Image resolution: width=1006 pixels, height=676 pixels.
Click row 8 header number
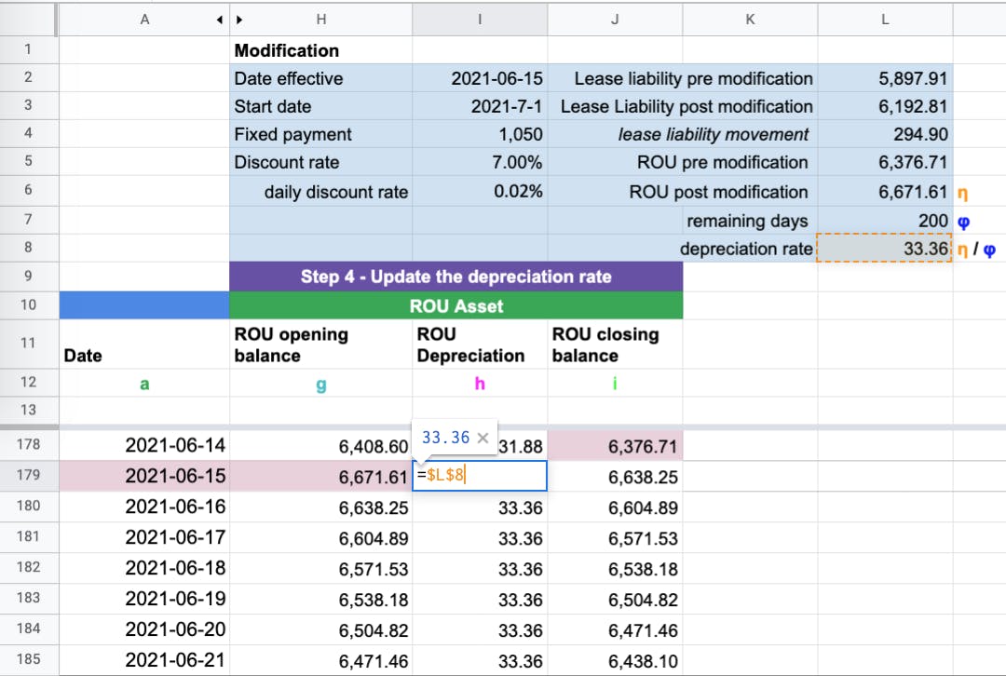click(29, 249)
